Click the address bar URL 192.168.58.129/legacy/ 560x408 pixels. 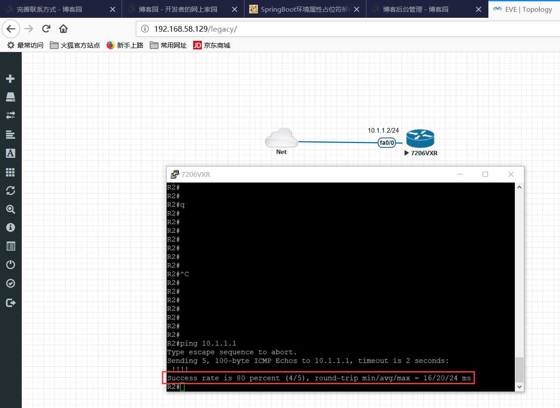coord(195,29)
